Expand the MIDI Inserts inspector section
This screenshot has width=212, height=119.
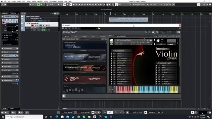[10, 77]
